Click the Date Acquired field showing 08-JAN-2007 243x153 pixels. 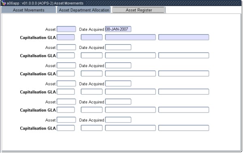click(x=118, y=29)
